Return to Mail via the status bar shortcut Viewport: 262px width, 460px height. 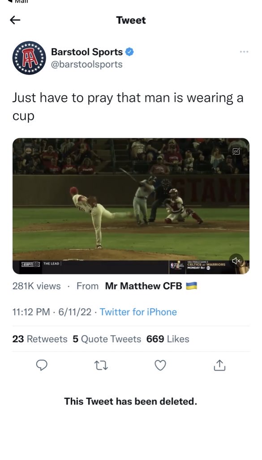pos(18,2)
